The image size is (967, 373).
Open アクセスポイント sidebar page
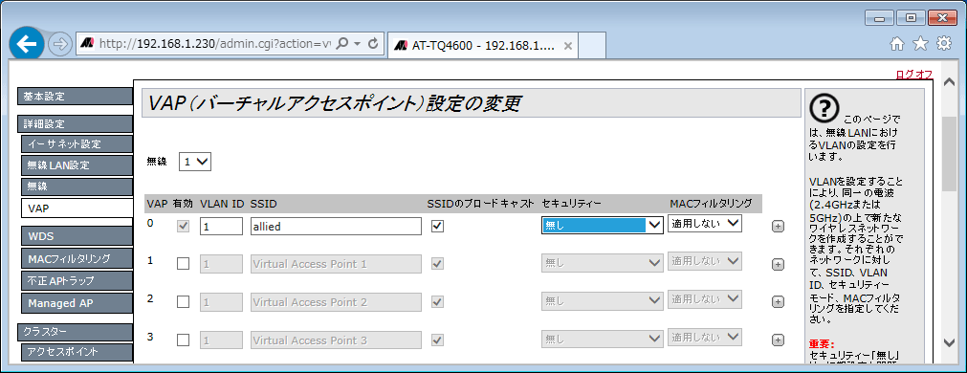click(77, 352)
